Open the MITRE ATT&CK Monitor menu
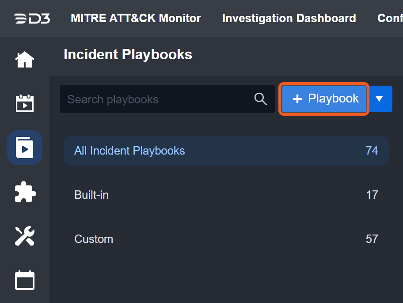The image size is (403, 303). coord(136,18)
